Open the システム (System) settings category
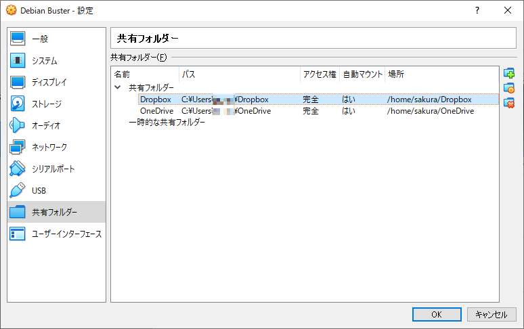Screen dimensions: 524x329 [45, 60]
